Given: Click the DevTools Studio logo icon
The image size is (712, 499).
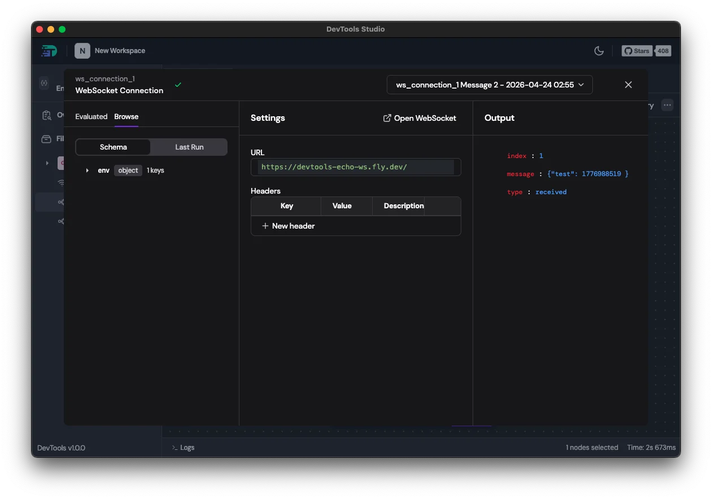Looking at the screenshot, I should (x=49, y=51).
